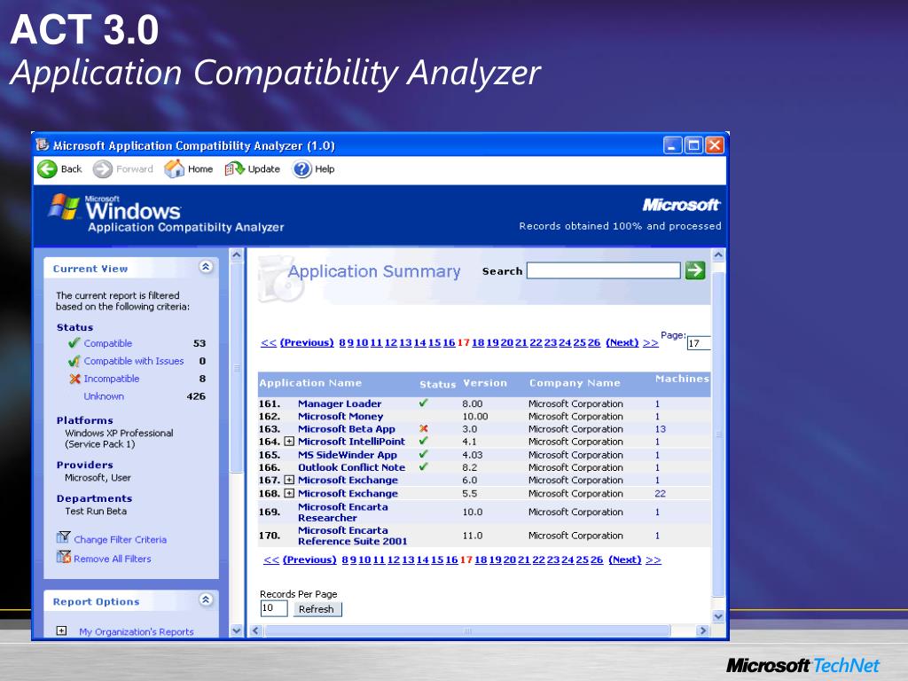Filter by Incompatible status
908x681 pixels.
click(x=111, y=379)
